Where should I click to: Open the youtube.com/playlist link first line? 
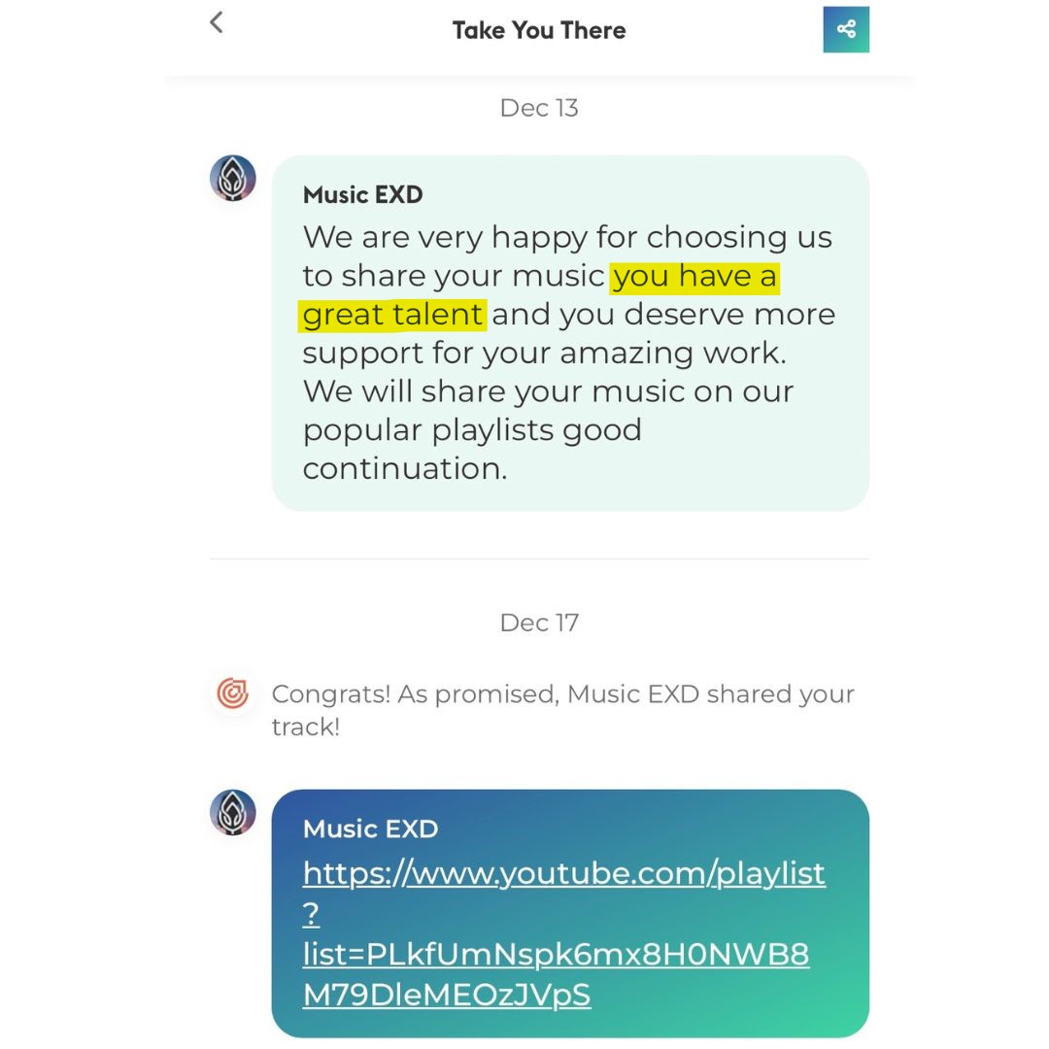[564, 874]
